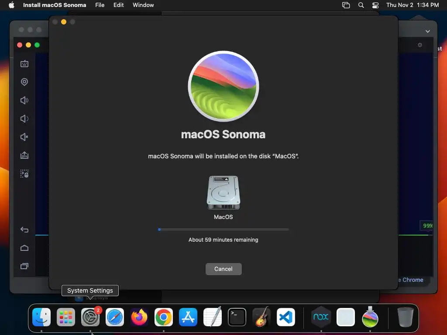Open Spotlight search in menu bar
Screen dimensions: 447x335
coord(361,5)
